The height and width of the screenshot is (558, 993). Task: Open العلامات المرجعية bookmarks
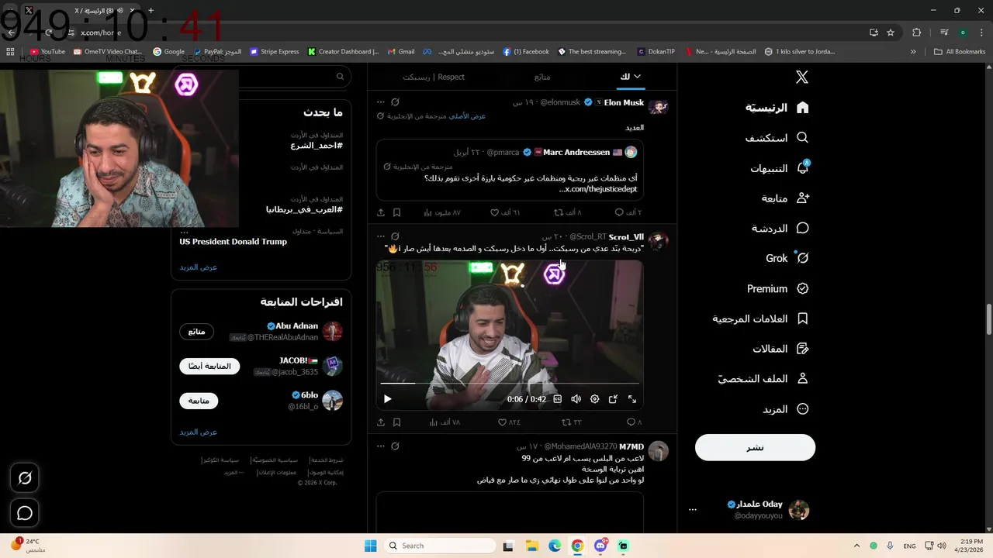pyautogui.click(x=761, y=319)
